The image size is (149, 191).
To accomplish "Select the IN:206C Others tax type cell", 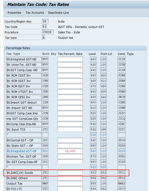I will tap(24, 178).
